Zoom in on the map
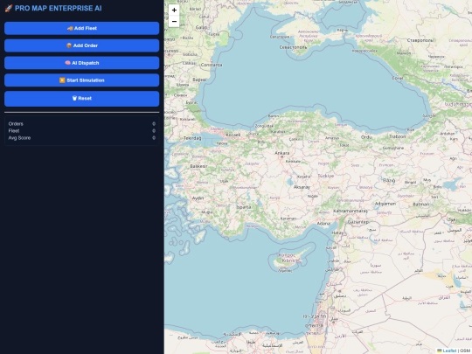The height and width of the screenshot is (354, 472). point(174,10)
